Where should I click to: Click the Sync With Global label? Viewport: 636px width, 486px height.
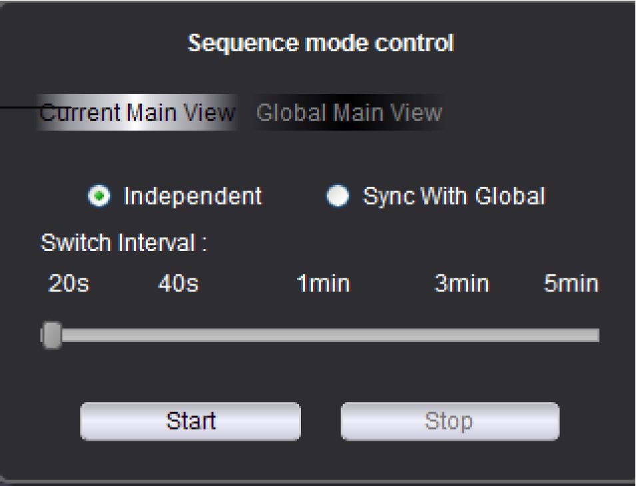coord(454,196)
